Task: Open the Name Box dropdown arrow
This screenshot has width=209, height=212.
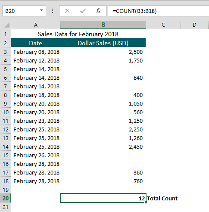Action: point(41,11)
